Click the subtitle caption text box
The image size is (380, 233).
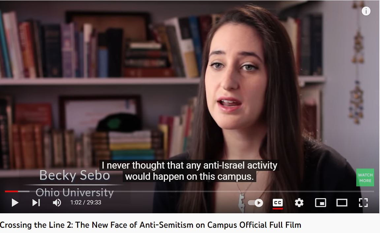click(x=189, y=171)
